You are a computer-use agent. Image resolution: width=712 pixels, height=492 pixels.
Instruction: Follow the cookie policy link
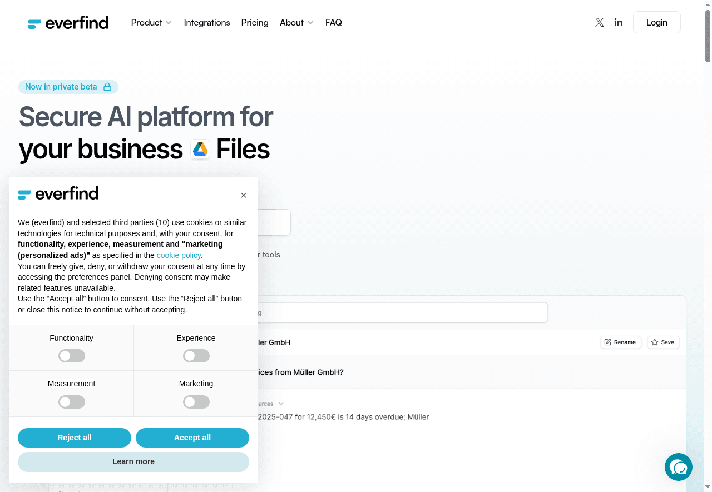pyautogui.click(x=179, y=255)
